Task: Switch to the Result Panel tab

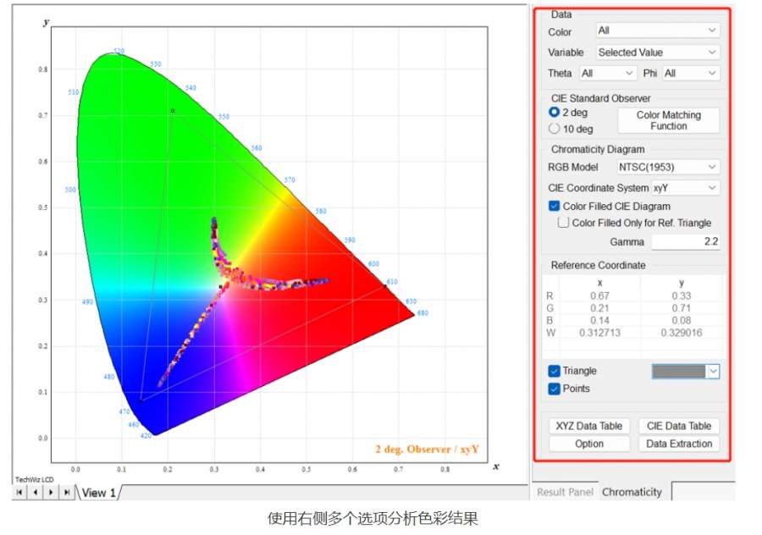Action: 565,492
